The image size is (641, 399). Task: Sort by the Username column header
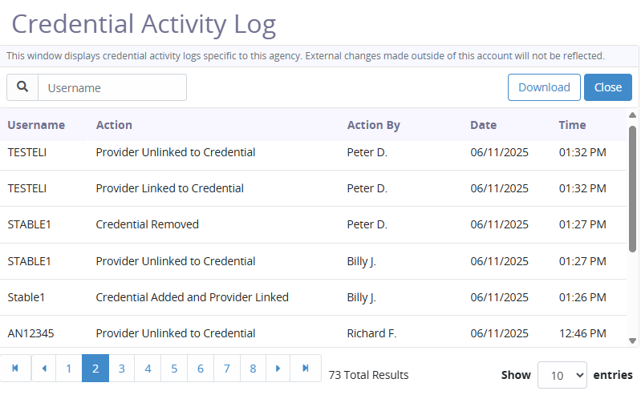point(36,125)
